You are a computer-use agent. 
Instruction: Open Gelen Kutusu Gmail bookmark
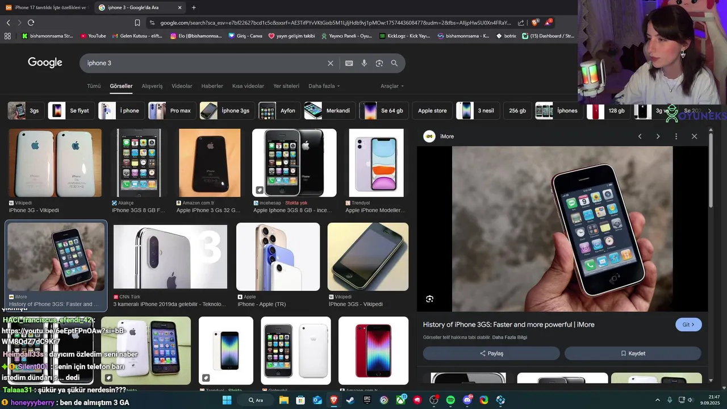pyautogui.click(x=136, y=36)
